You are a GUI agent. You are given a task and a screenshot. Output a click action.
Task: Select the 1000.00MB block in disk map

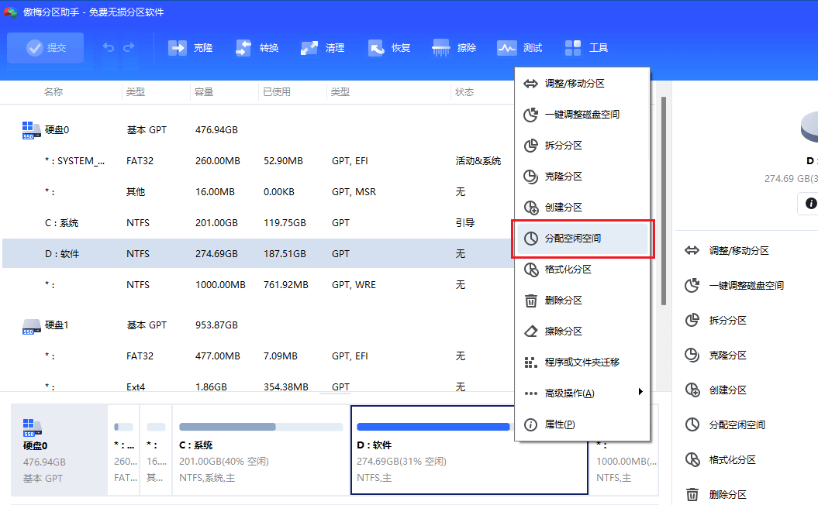624,450
